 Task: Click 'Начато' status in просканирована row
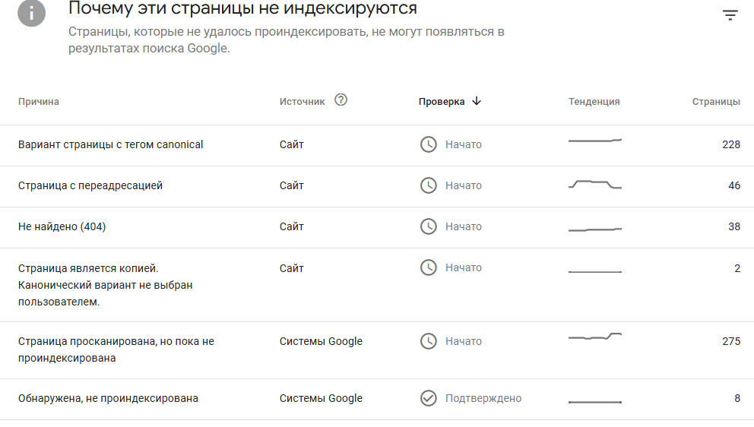464,341
